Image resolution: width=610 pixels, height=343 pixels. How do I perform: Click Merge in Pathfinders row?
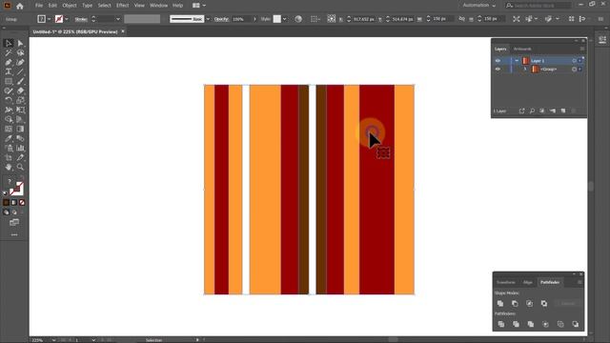(x=531, y=324)
